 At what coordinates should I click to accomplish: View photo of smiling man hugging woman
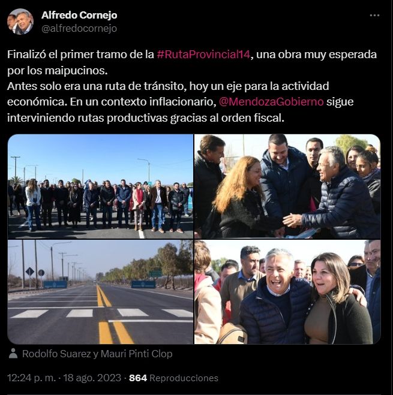tap(287, 292)
